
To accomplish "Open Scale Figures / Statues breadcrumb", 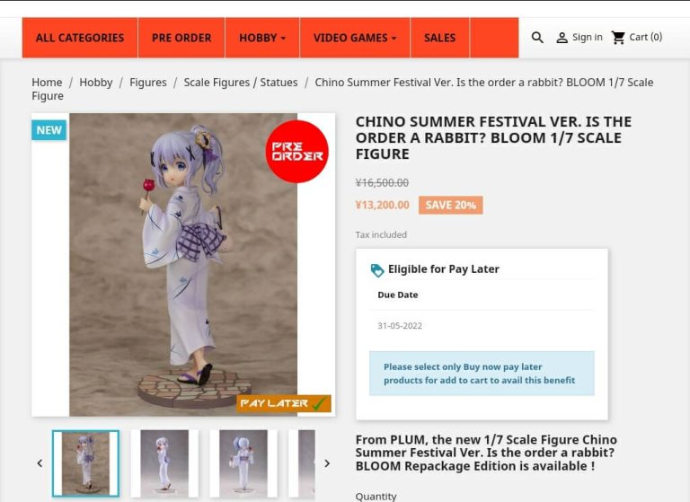I will coord(241,83).
